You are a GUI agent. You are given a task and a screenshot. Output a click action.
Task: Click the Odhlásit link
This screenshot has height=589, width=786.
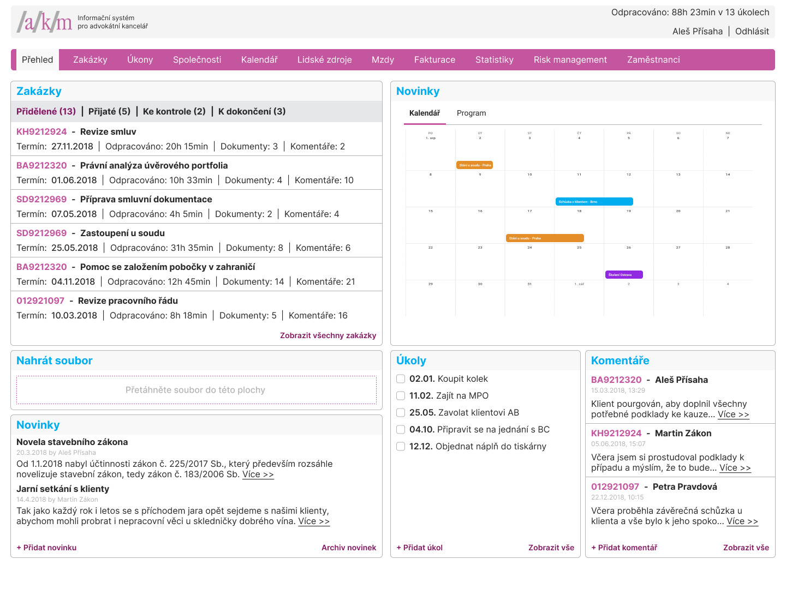pyautogui.click(x=752, y=32)
